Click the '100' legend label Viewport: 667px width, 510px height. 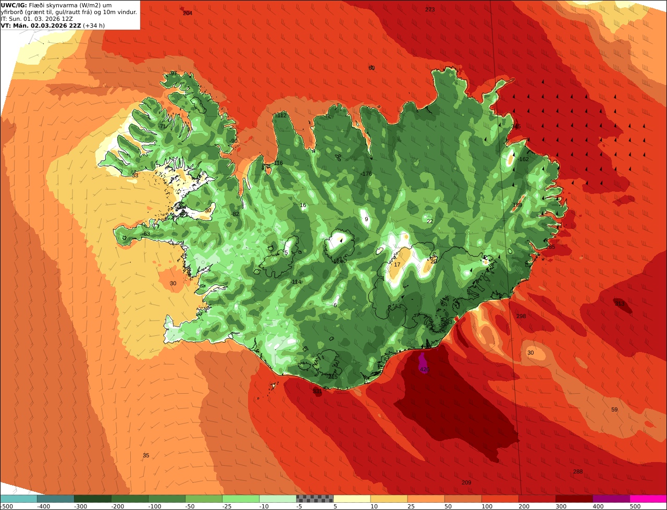tap(487, 506)
